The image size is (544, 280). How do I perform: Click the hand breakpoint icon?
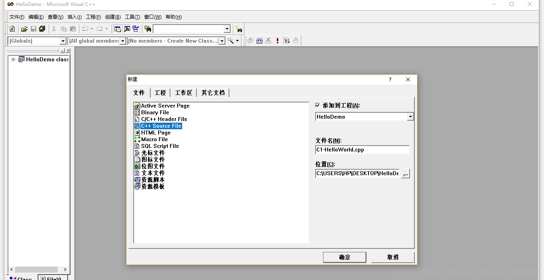click(x=296, y=41)
